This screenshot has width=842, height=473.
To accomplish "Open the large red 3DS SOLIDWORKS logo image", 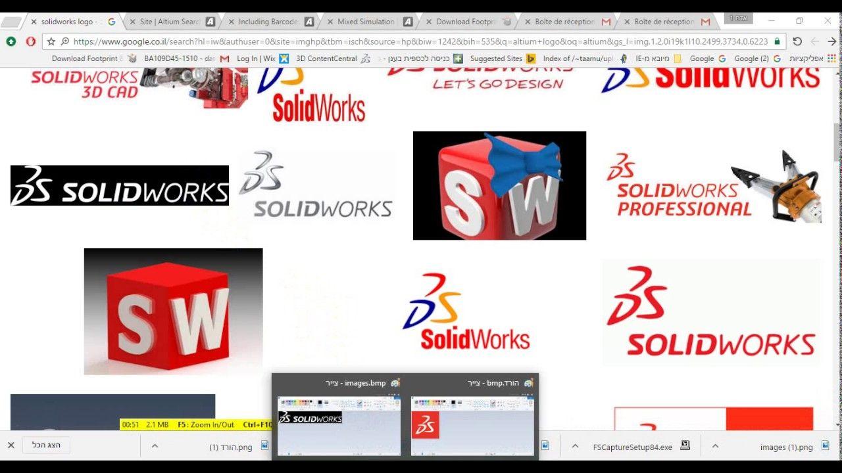I will pos(712,311).
